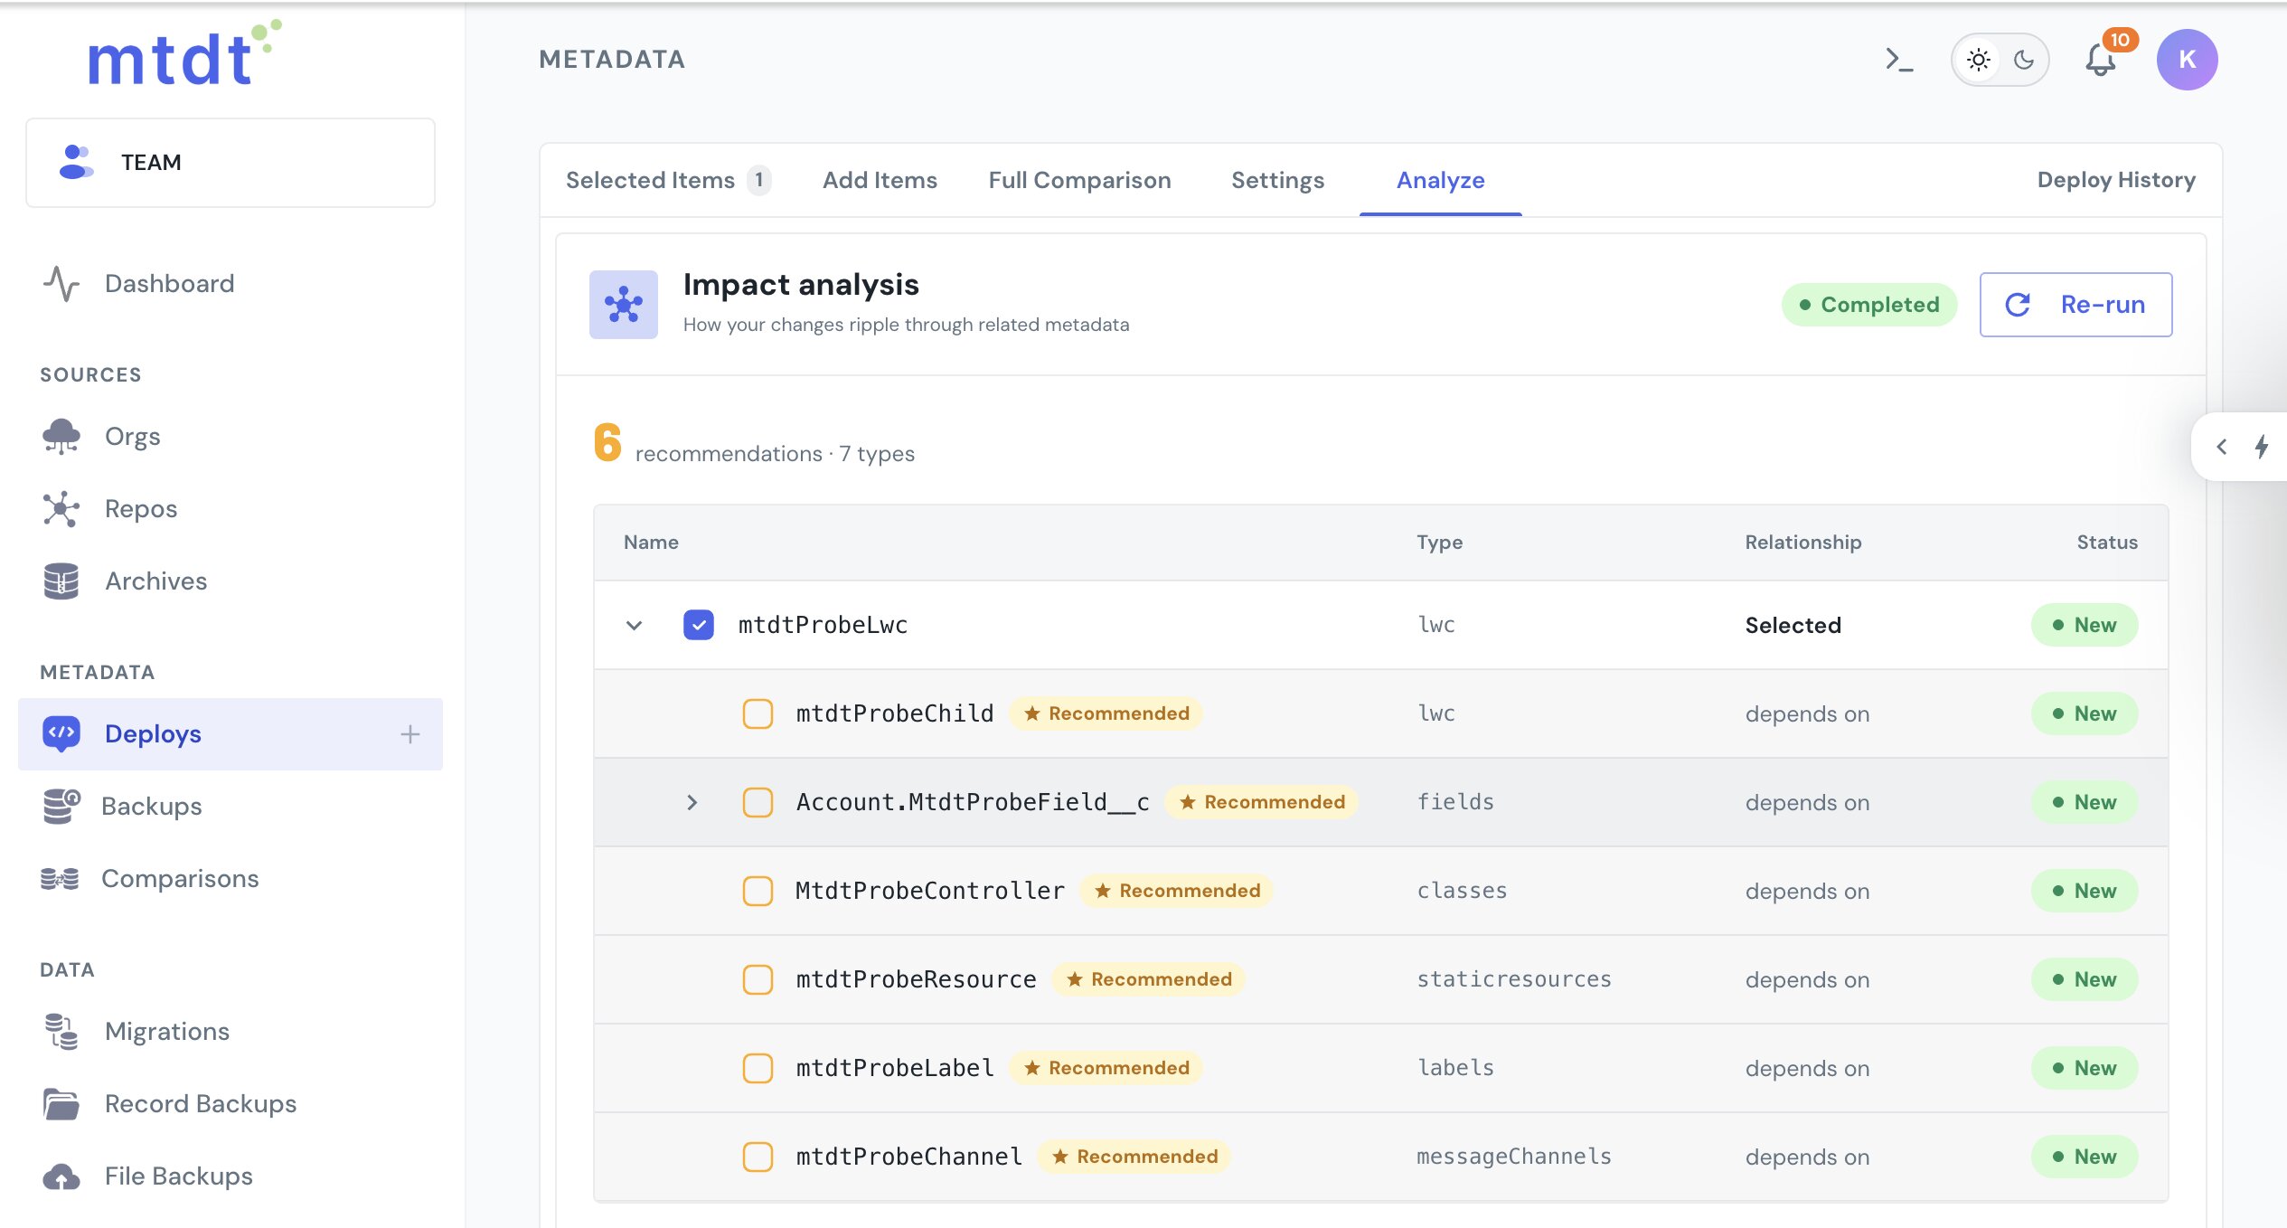Open the terminal console icon
The image size is (2287, 1228).
click(1899, 60)
